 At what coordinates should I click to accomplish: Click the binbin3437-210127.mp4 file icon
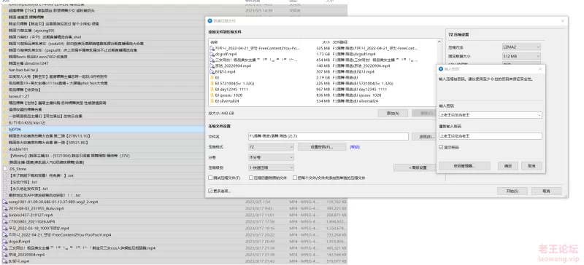tap(5, 215)
